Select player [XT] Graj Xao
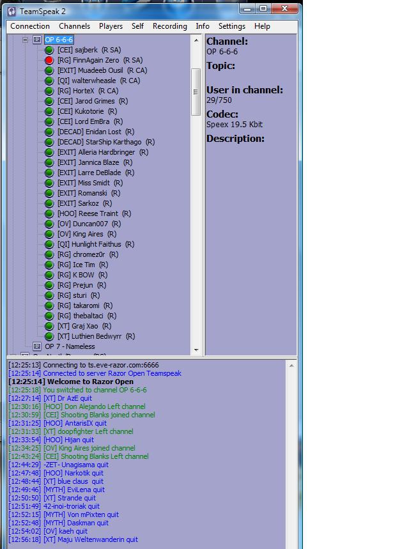Screen dimensions: 409x549 tap(84, 326)
